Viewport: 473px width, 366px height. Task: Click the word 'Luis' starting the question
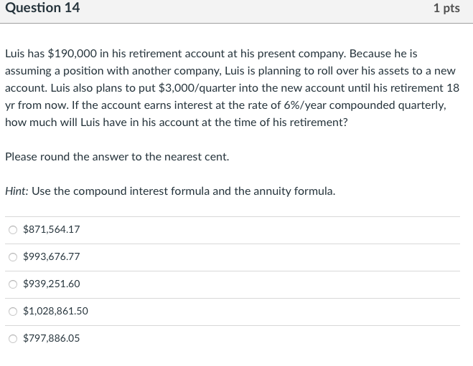[x=16, y=54]
